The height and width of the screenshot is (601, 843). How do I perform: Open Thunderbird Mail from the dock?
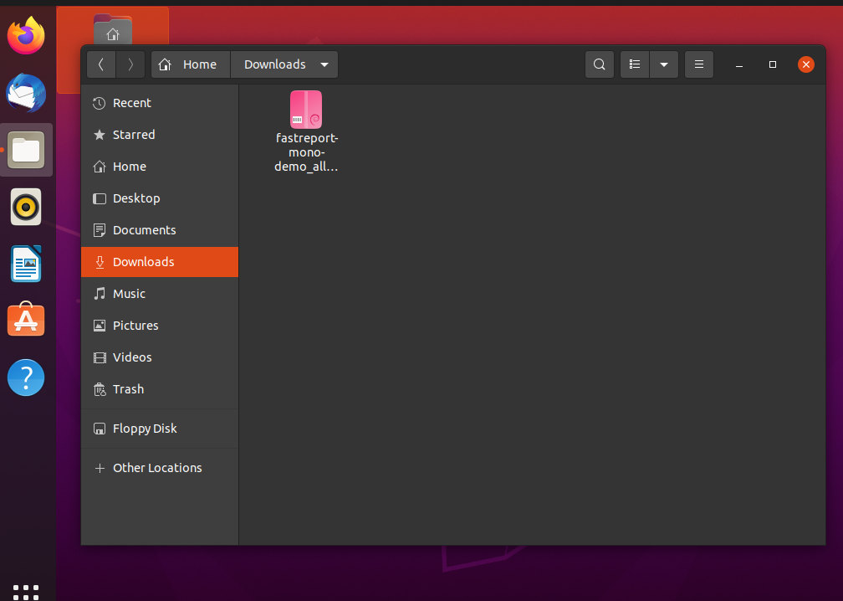tap(26, 93)
